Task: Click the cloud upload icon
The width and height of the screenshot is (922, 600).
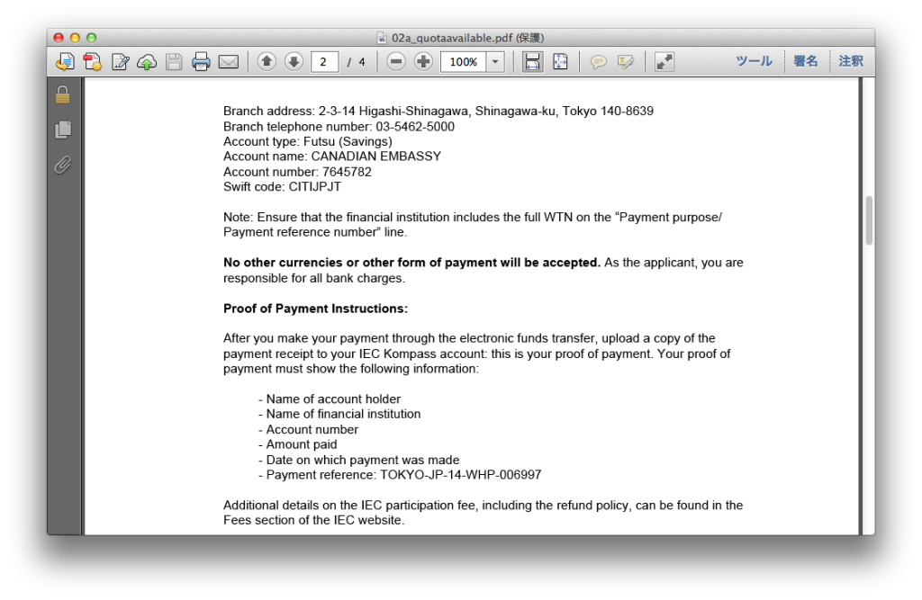Action: pyautogui.click(x=147, y=62)
